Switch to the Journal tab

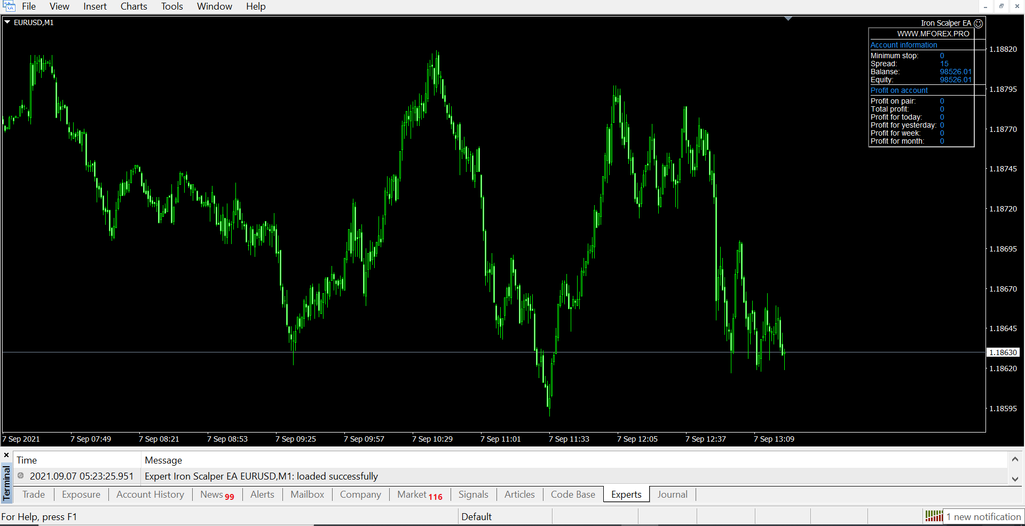pos(672,494)
